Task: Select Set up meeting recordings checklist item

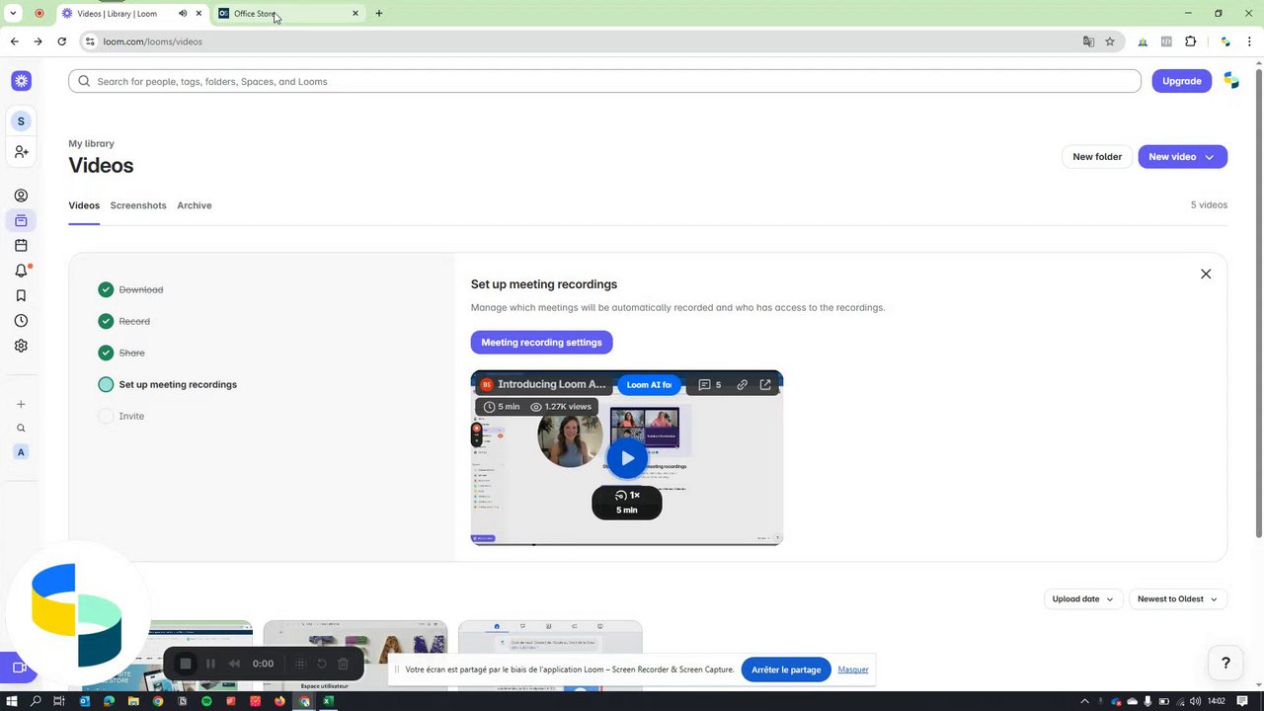Action: coord(167,384)
